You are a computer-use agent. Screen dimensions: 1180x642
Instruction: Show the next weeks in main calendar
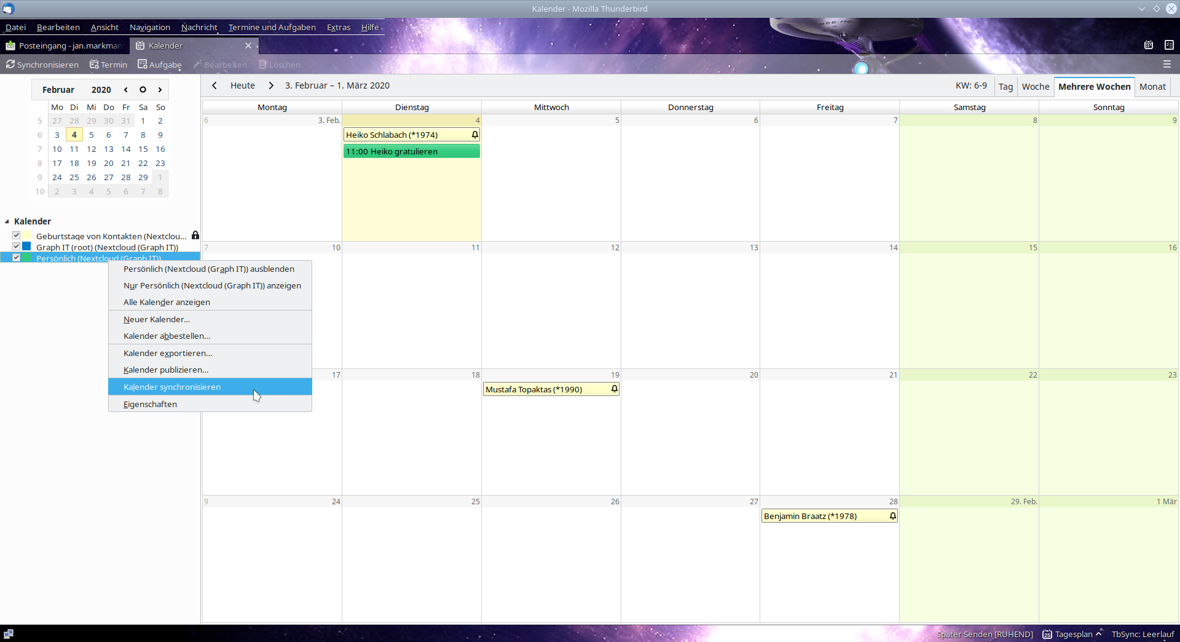click(x=271, y=85)
